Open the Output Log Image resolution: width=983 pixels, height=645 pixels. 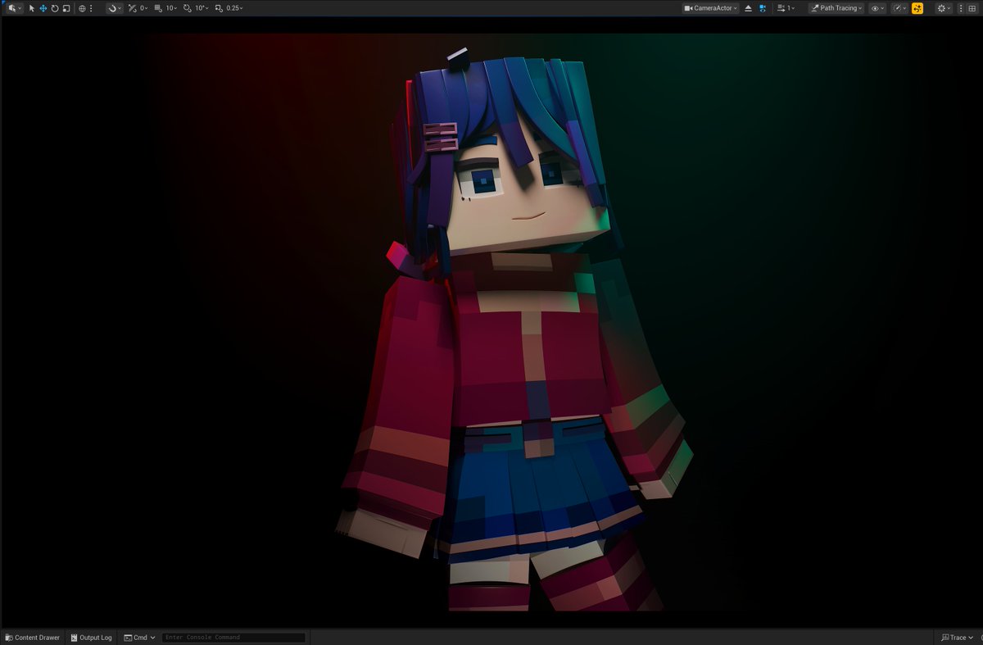point(91,638)
